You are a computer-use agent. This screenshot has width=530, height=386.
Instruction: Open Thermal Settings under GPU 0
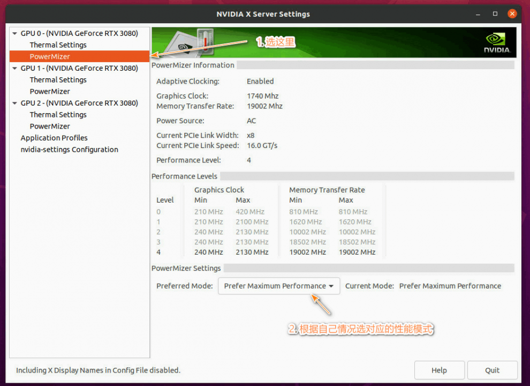coord(58,45)
